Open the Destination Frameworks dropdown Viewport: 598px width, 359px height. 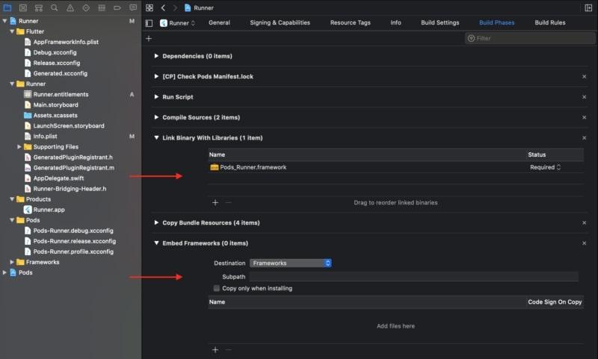tap(290, 263)
